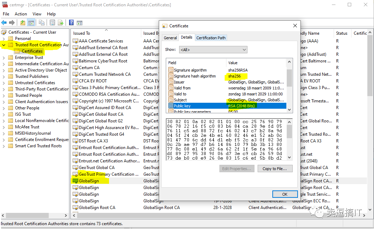Expand the Enterprise Trust folder

(x=4, y=58)
